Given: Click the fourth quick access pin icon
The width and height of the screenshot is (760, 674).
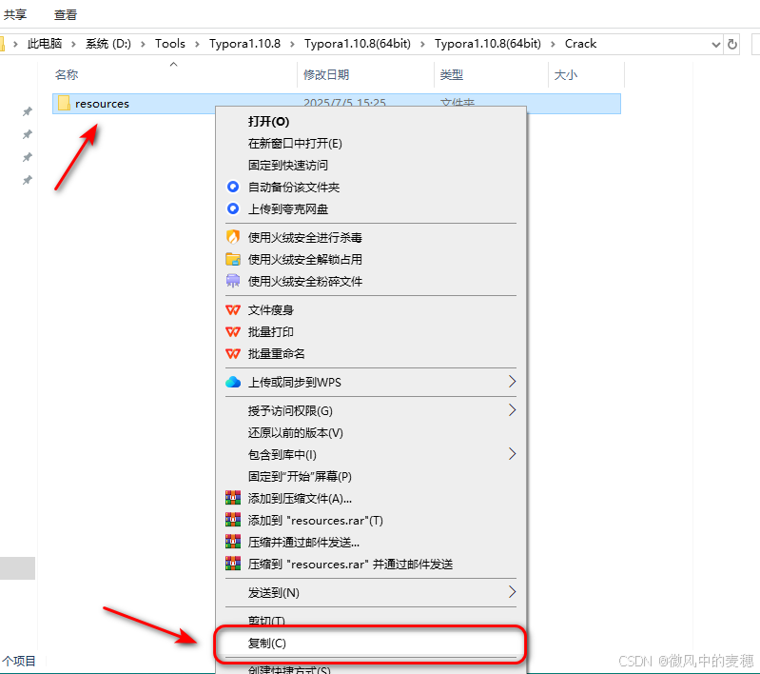Looking at the screenshot, I should [28, 181].
